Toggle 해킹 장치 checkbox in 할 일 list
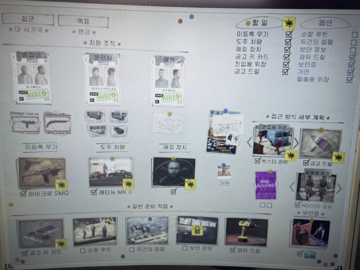This screenshot has height=270, width=360. click(288, 49)
